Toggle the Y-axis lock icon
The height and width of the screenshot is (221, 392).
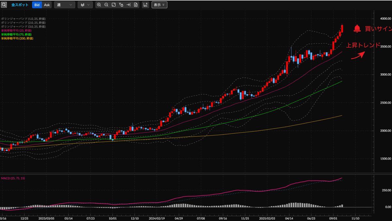tap(121, 5)
